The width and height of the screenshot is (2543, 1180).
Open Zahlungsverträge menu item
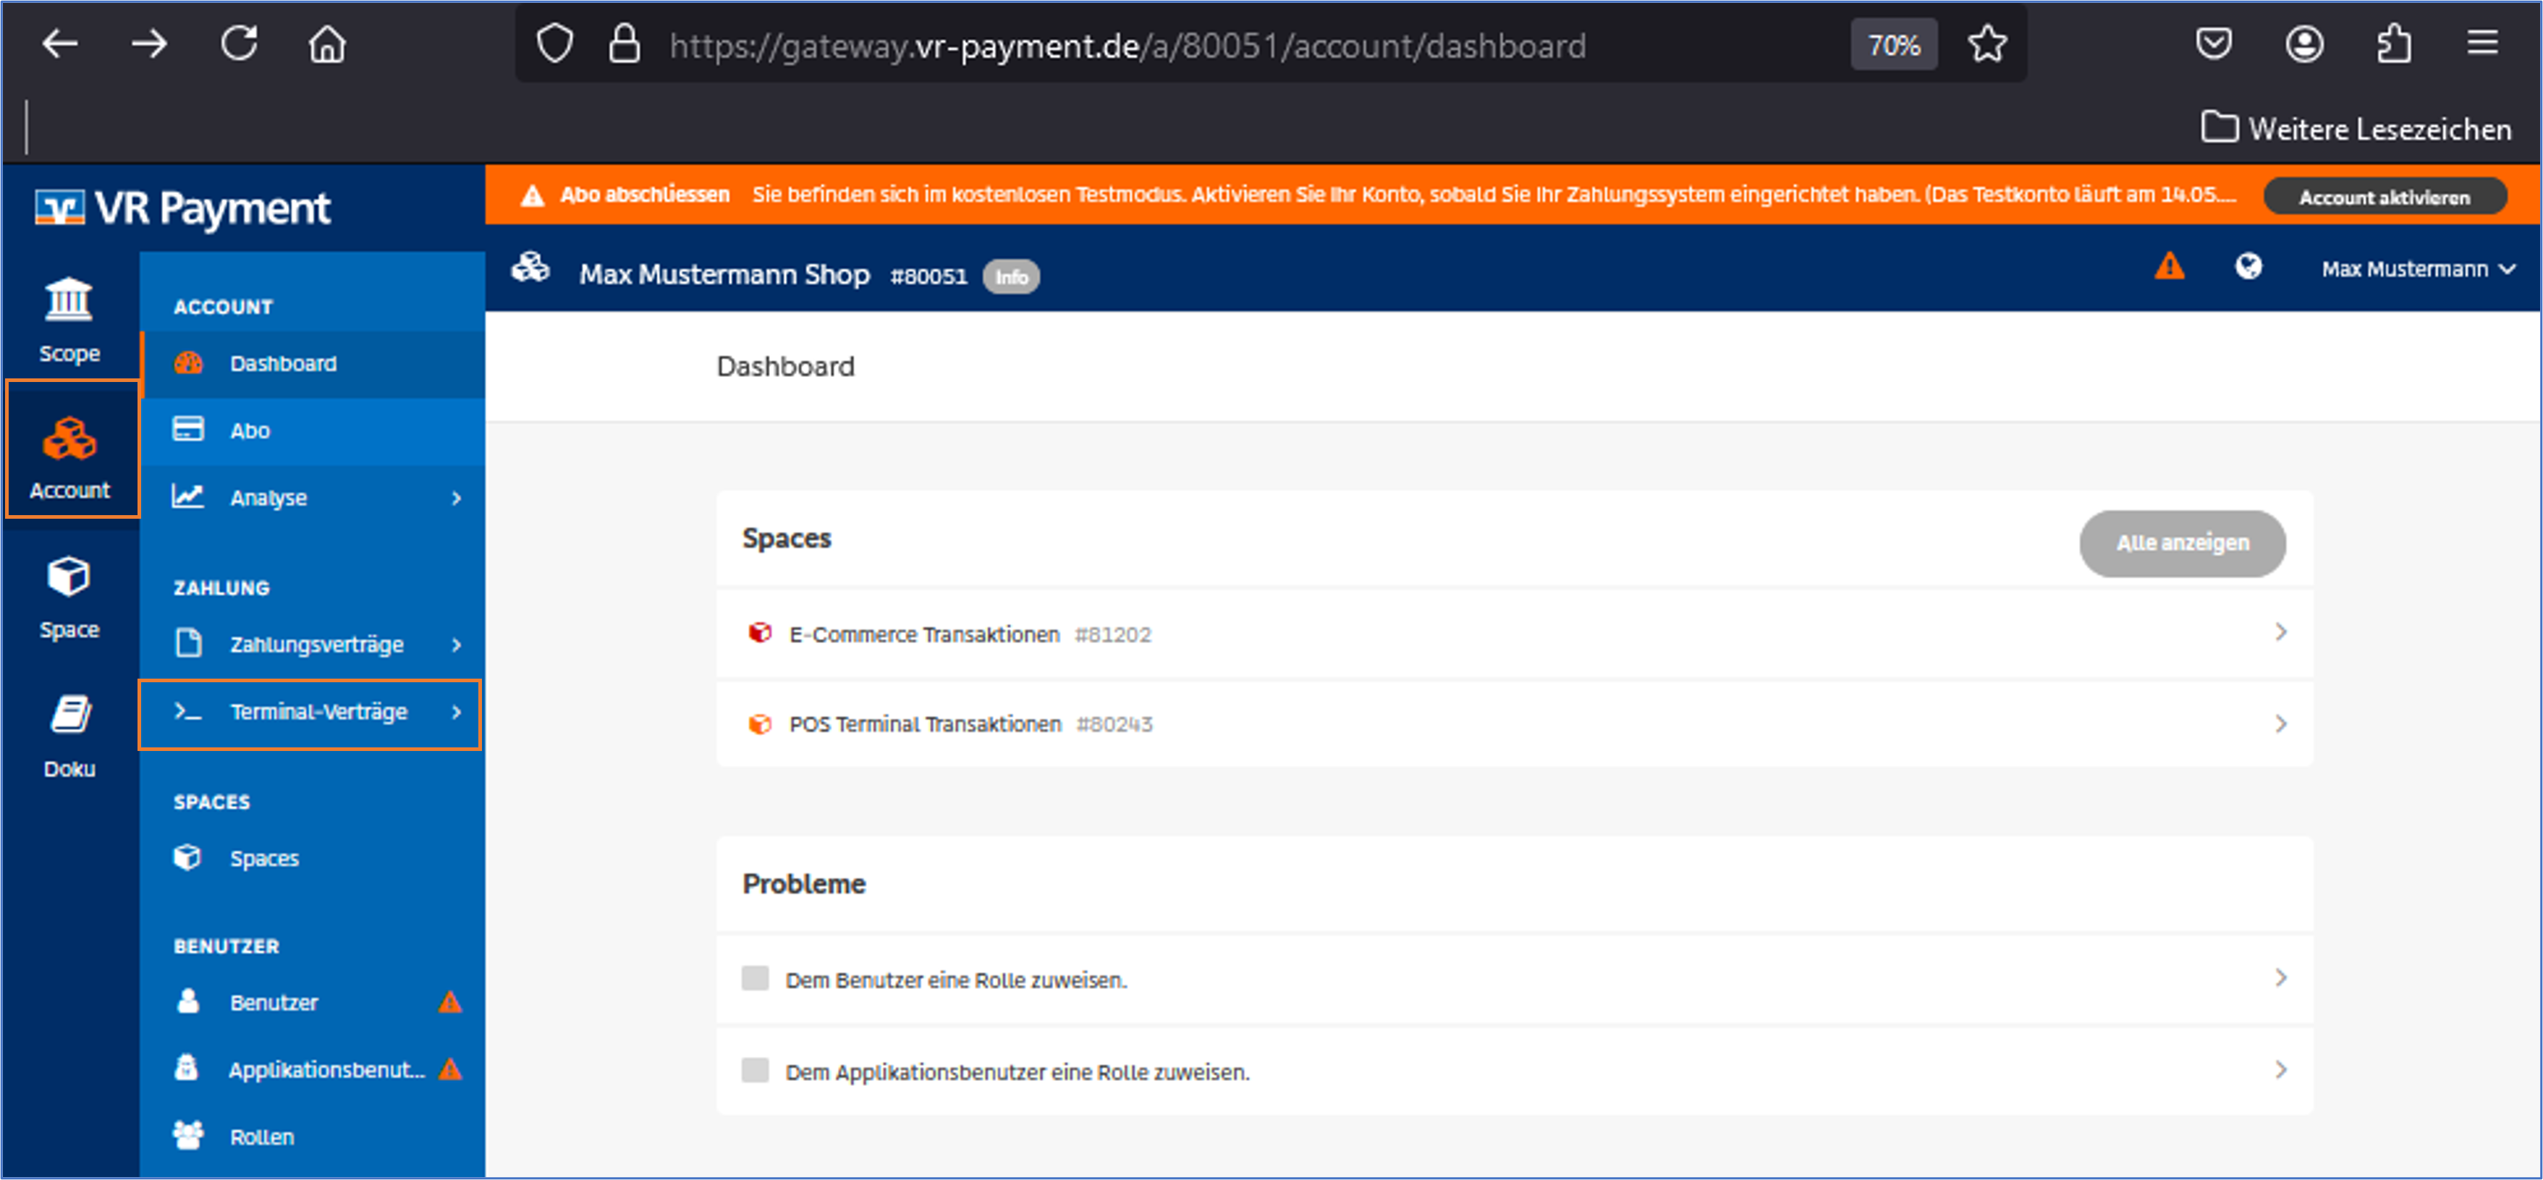[x=313, y=645]
